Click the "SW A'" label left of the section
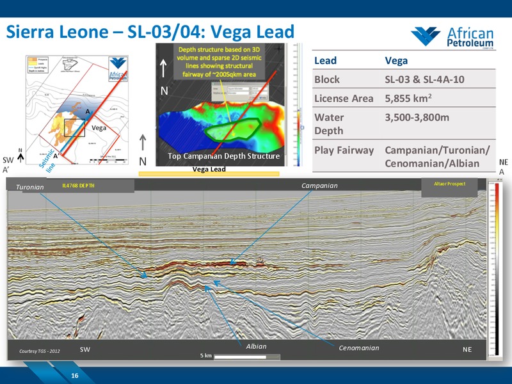 (x=8, y=164)
